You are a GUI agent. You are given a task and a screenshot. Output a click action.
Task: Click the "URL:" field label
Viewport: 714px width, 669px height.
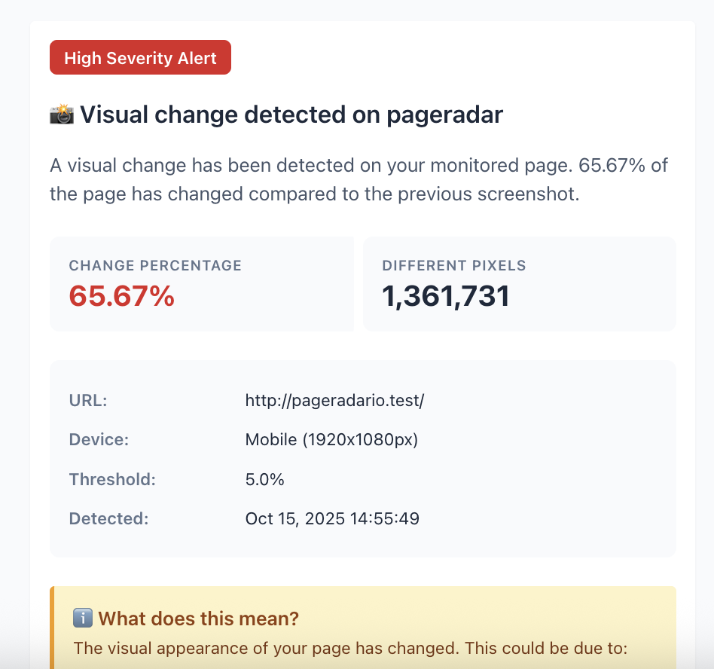(88, 400)
